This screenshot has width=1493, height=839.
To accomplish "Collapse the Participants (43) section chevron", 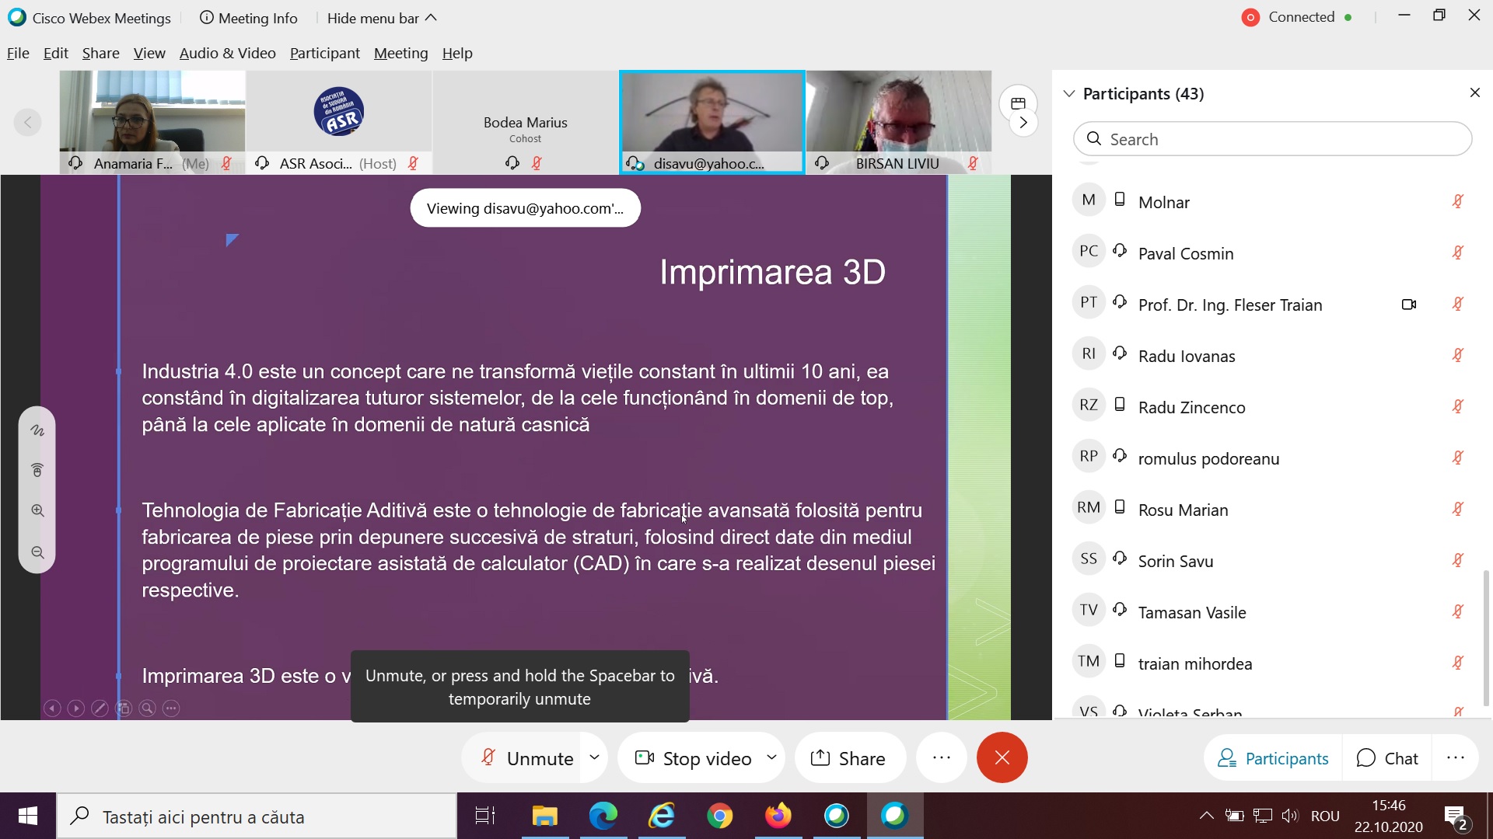I will [1069, 93].
